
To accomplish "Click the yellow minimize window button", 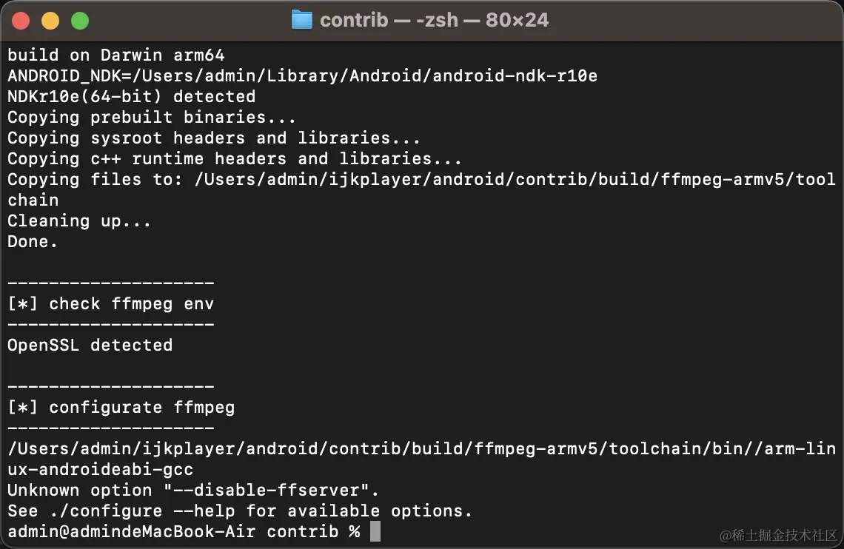I will pyautogui.click(x=50, y=21).
